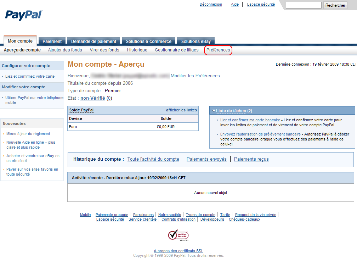Open A propos des certificats SSL
The height and width of the screenshot is (260, 357).
(x=178, y=251)
